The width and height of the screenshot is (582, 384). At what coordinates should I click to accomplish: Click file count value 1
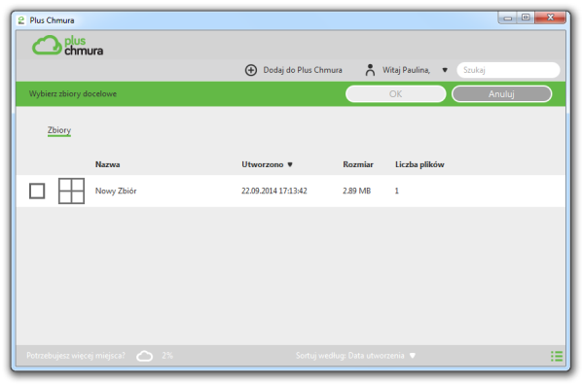click(397, 191)
